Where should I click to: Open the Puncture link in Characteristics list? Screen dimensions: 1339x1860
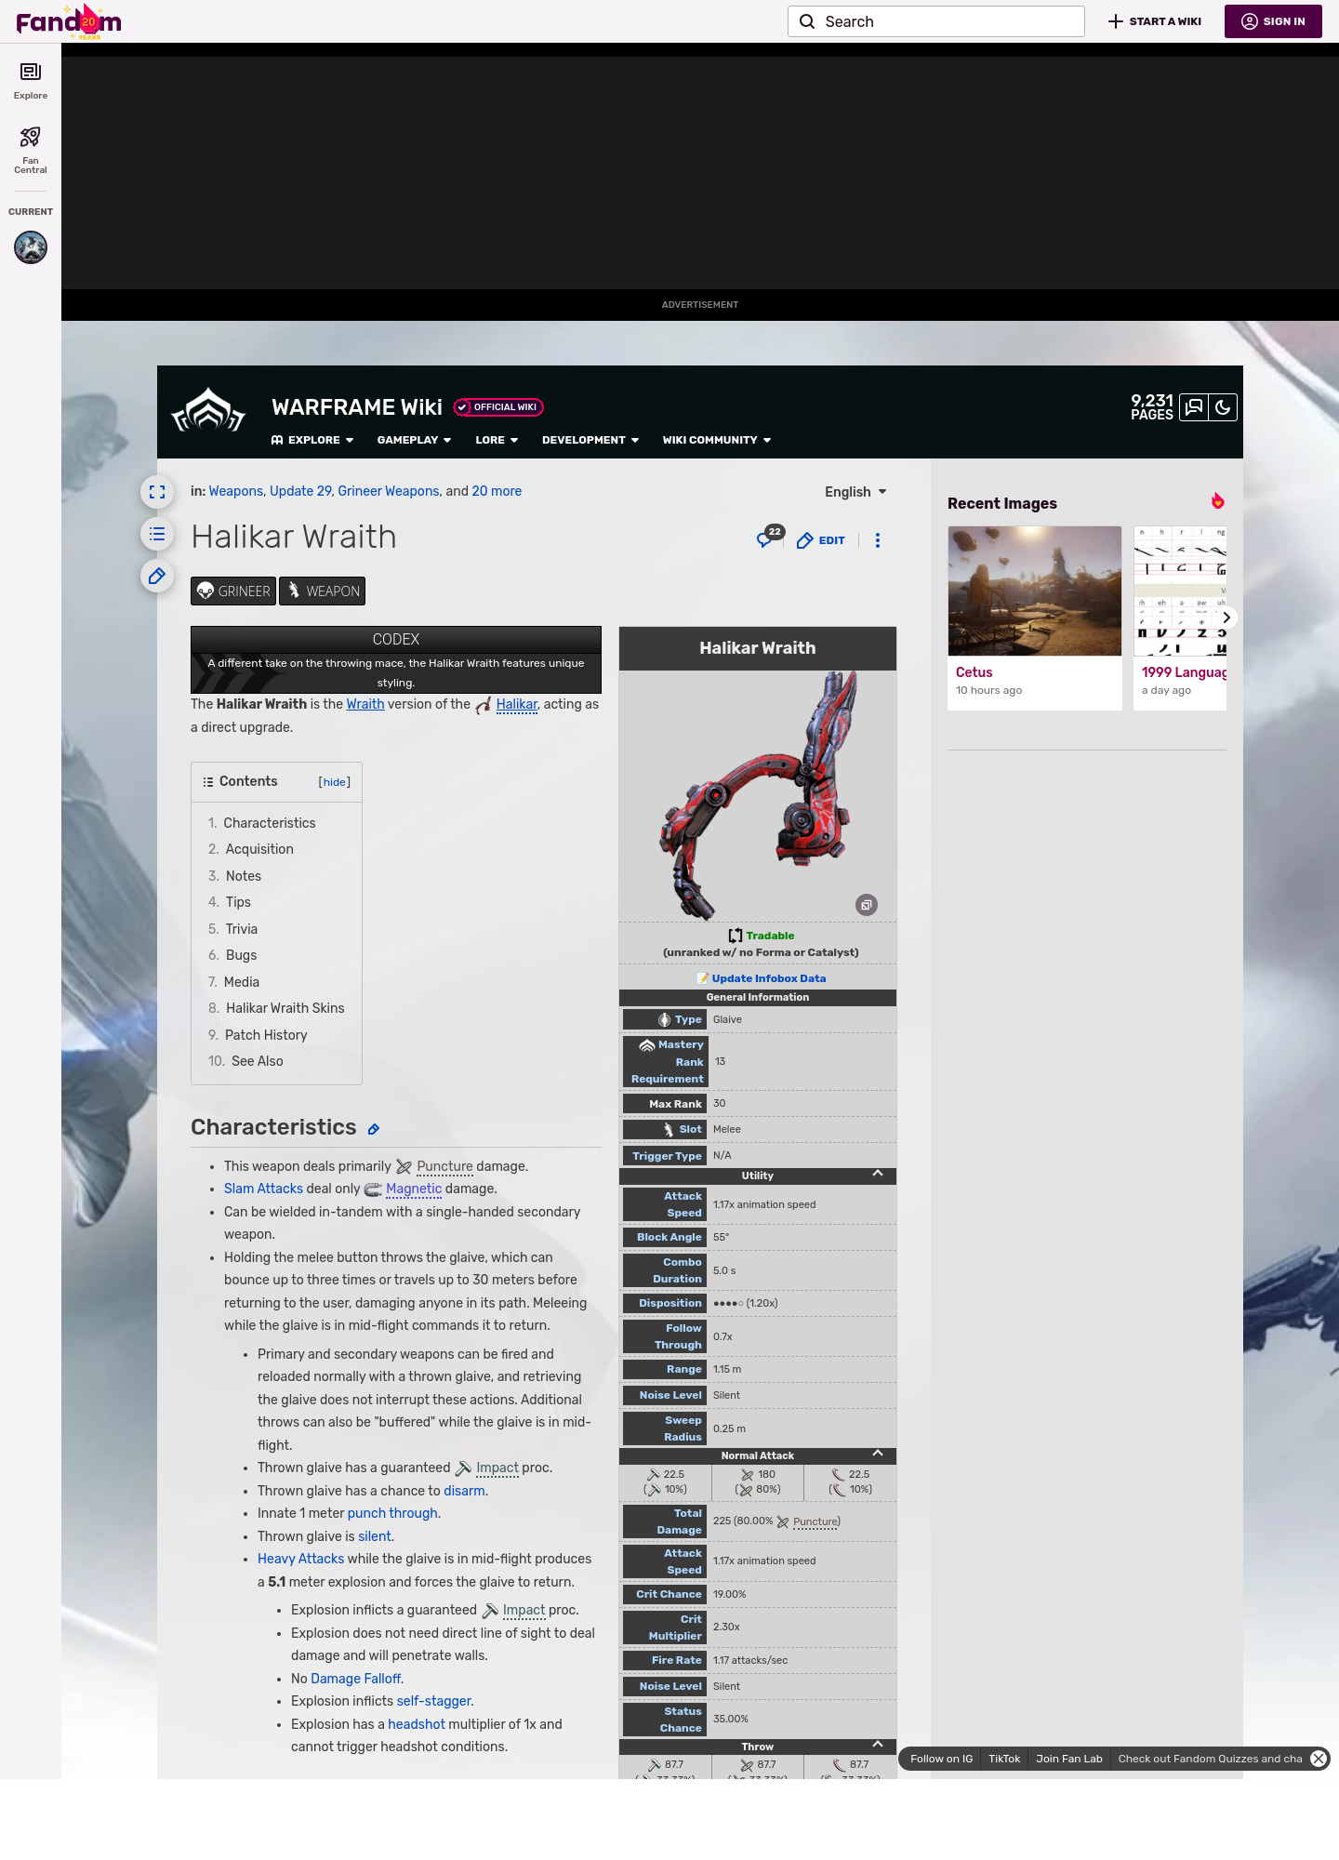coord(444,1166)
